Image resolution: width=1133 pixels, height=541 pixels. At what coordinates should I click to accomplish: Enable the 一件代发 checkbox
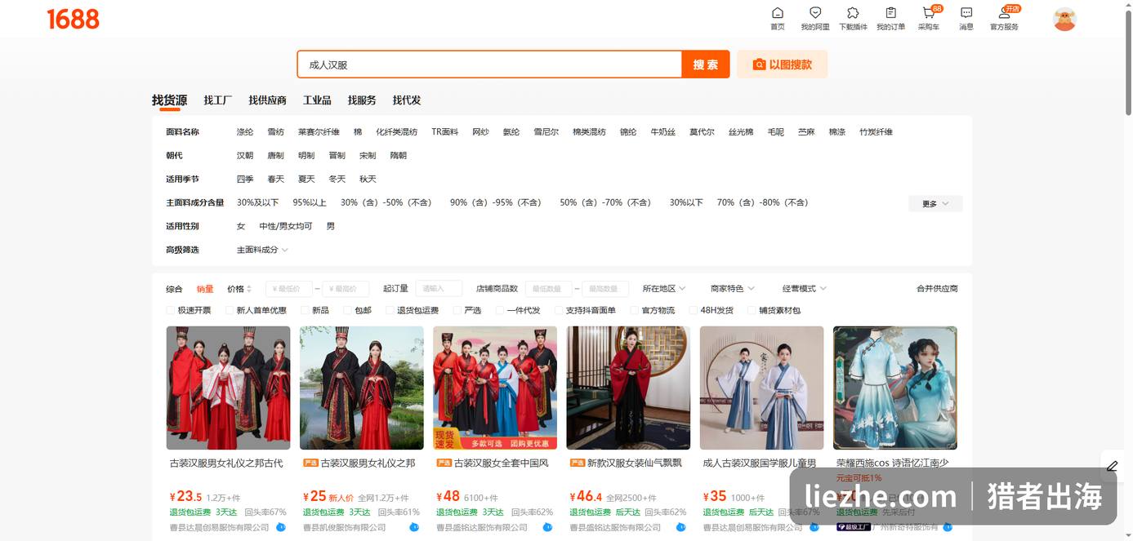coord(499,310)
